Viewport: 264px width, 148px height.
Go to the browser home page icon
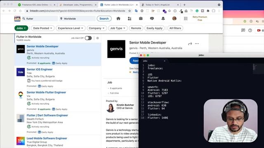pyautogui.click(x=20, y=11)
